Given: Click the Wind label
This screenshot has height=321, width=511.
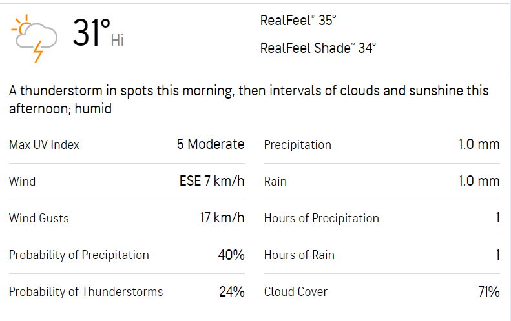Looking at the screenshot, I should tap(22, 181).
